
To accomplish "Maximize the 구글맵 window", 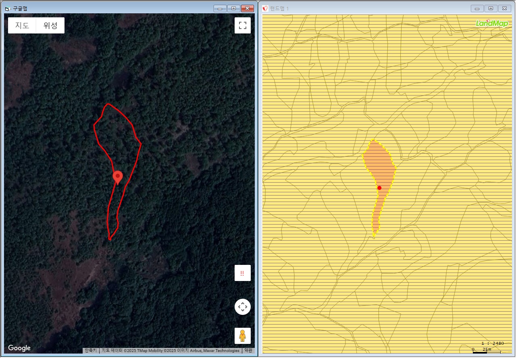I will (x=233, y=8).
